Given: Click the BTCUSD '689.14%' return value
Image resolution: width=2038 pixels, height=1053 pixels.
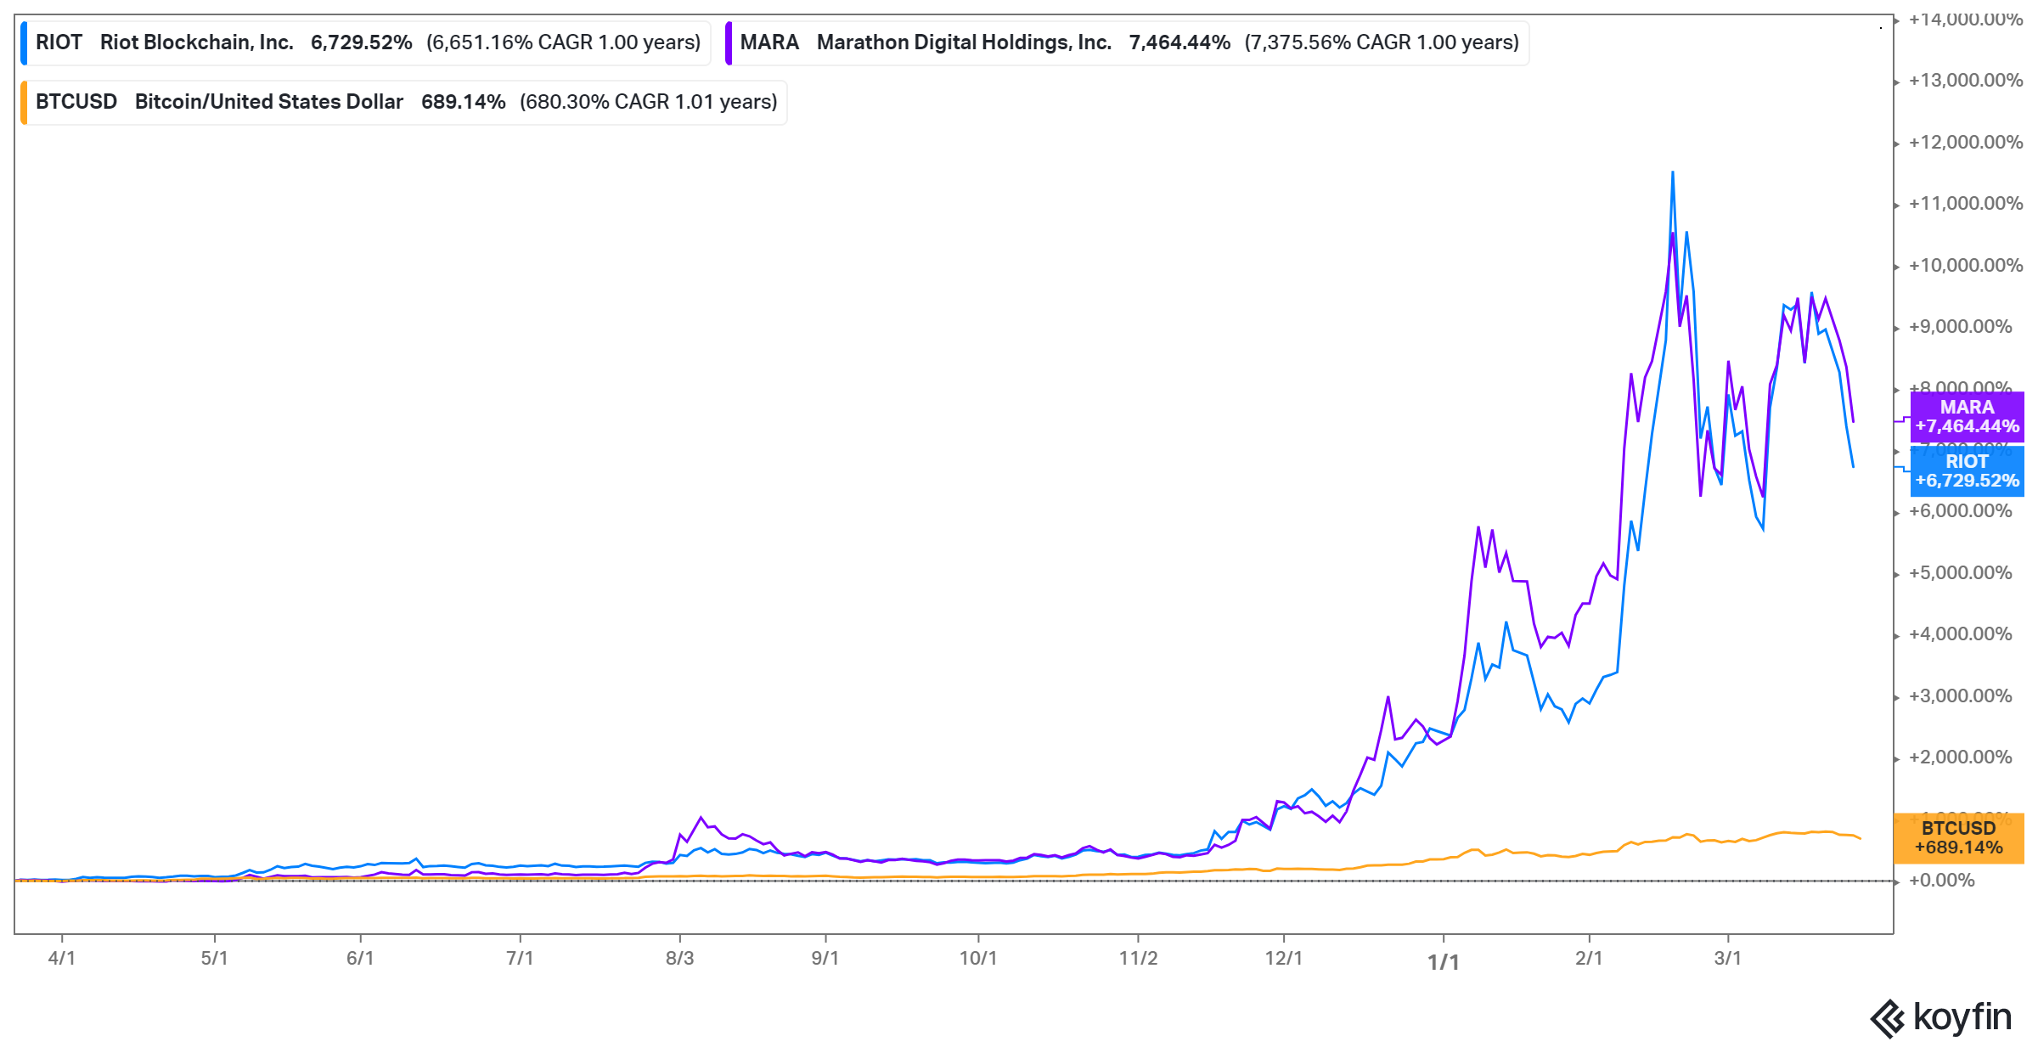Looking at the screenshot, I should pyautogui.click(x=464, y=102).
